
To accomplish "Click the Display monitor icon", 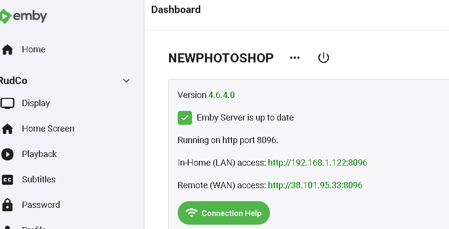I will pos(7,103).
